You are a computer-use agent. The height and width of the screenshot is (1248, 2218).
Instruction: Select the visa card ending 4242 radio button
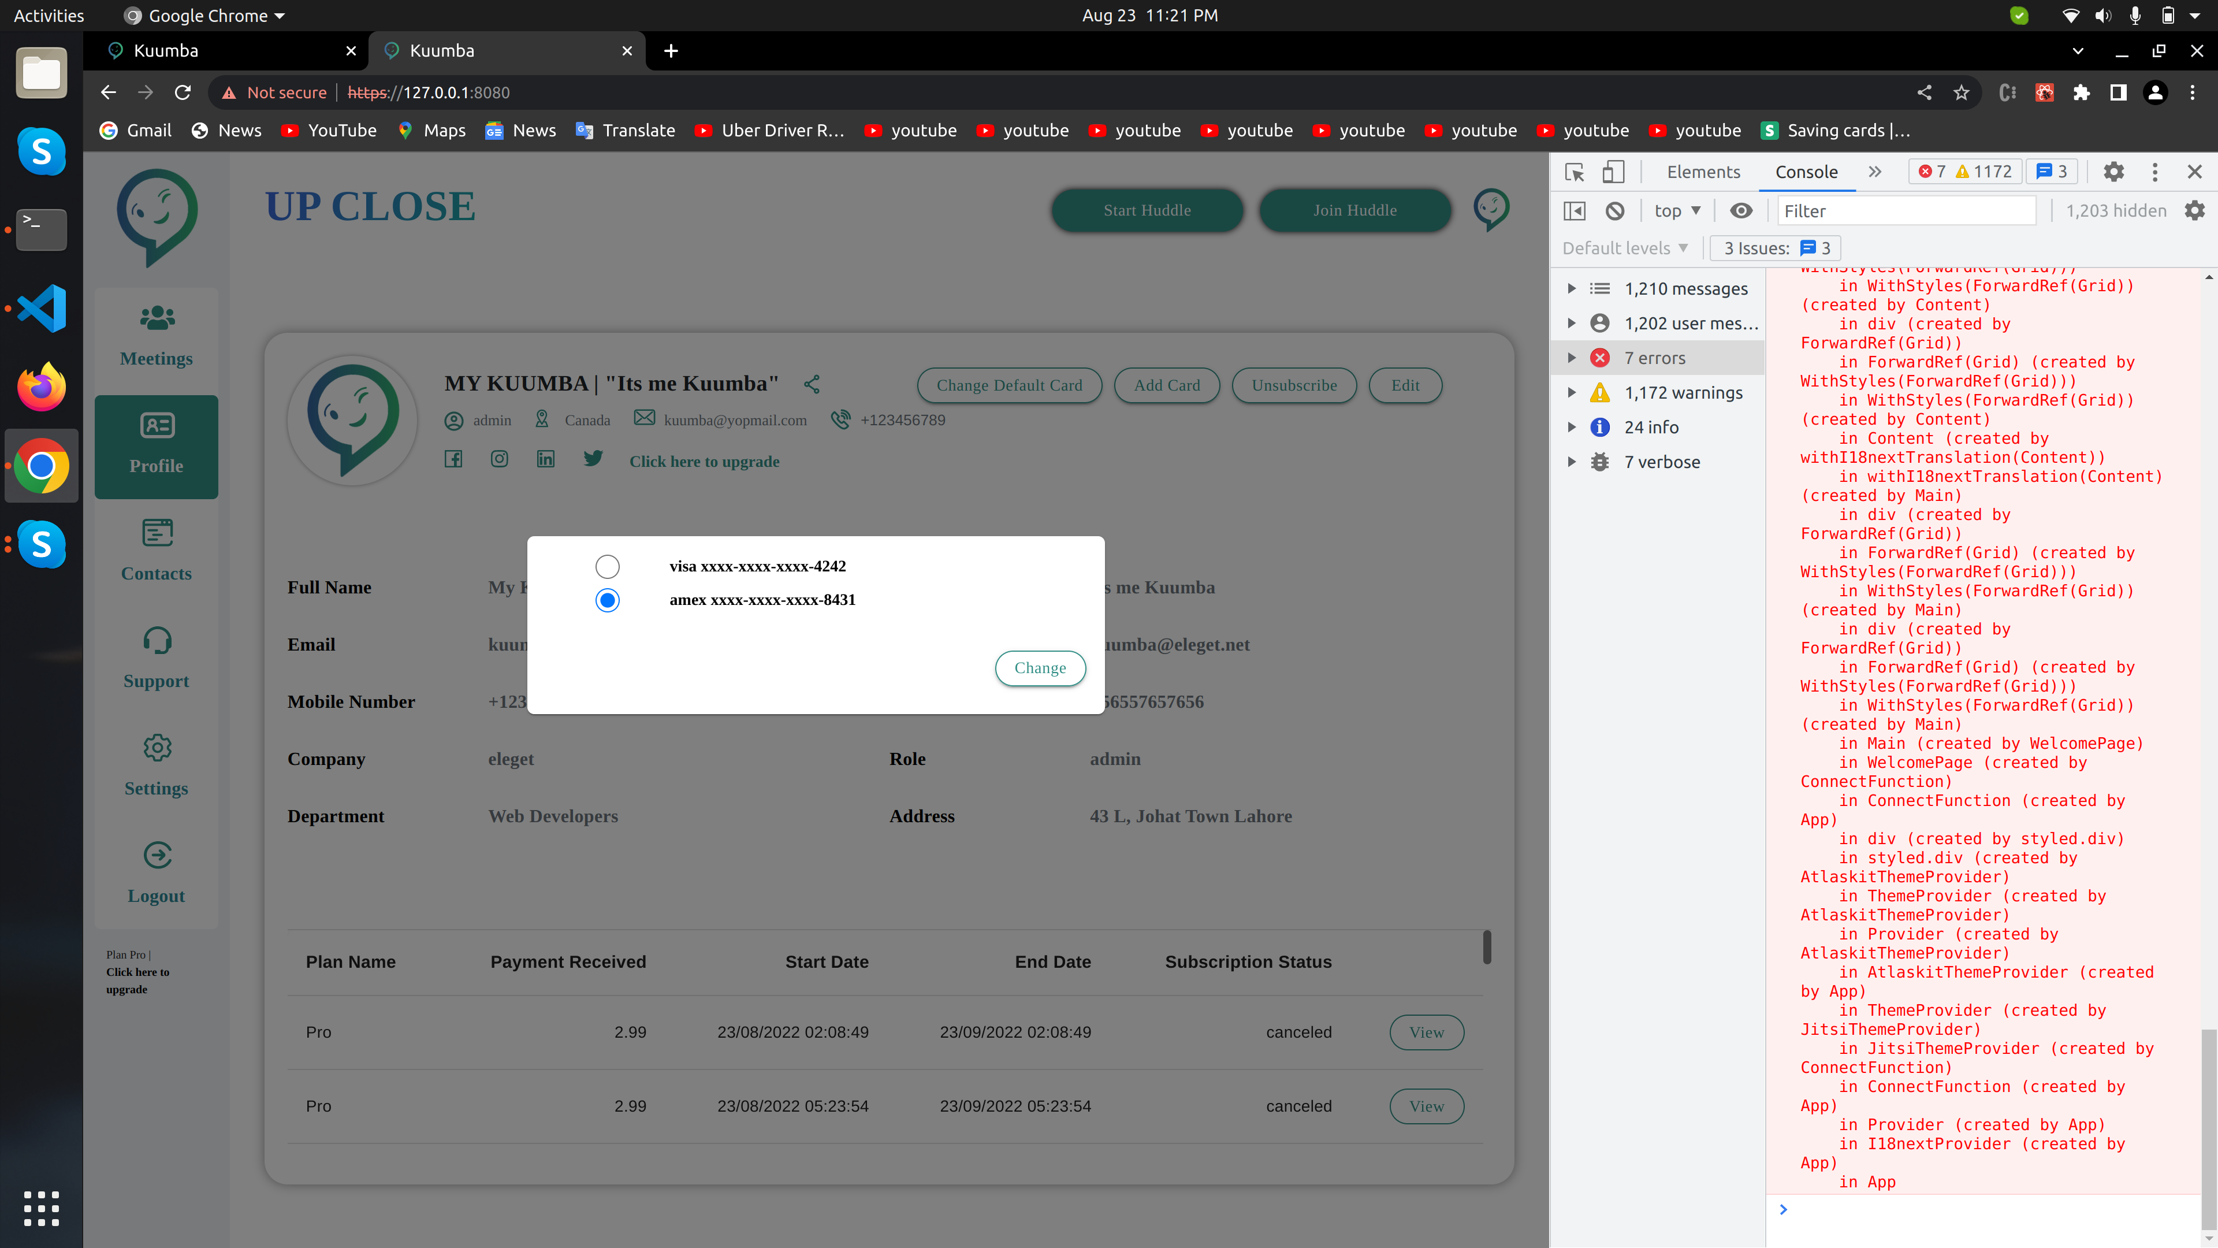point(607,566)
